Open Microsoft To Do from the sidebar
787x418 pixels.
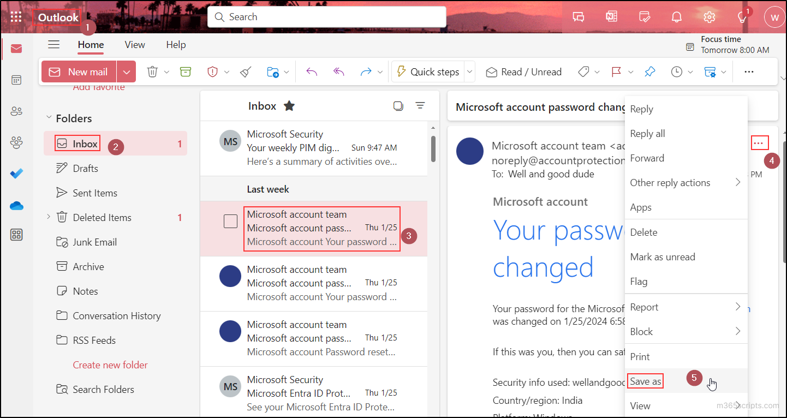point(16,173)
